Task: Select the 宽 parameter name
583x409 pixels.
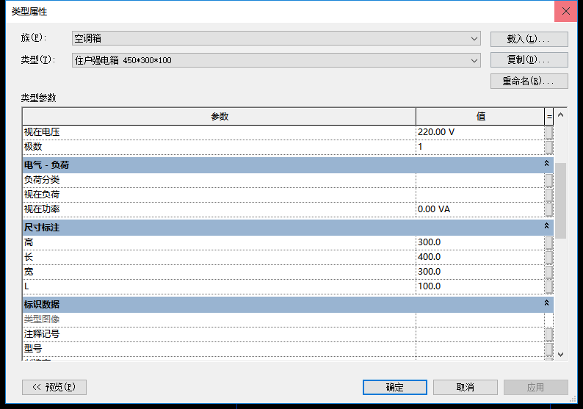Action: pyautogui.click(x=29, y=272)
